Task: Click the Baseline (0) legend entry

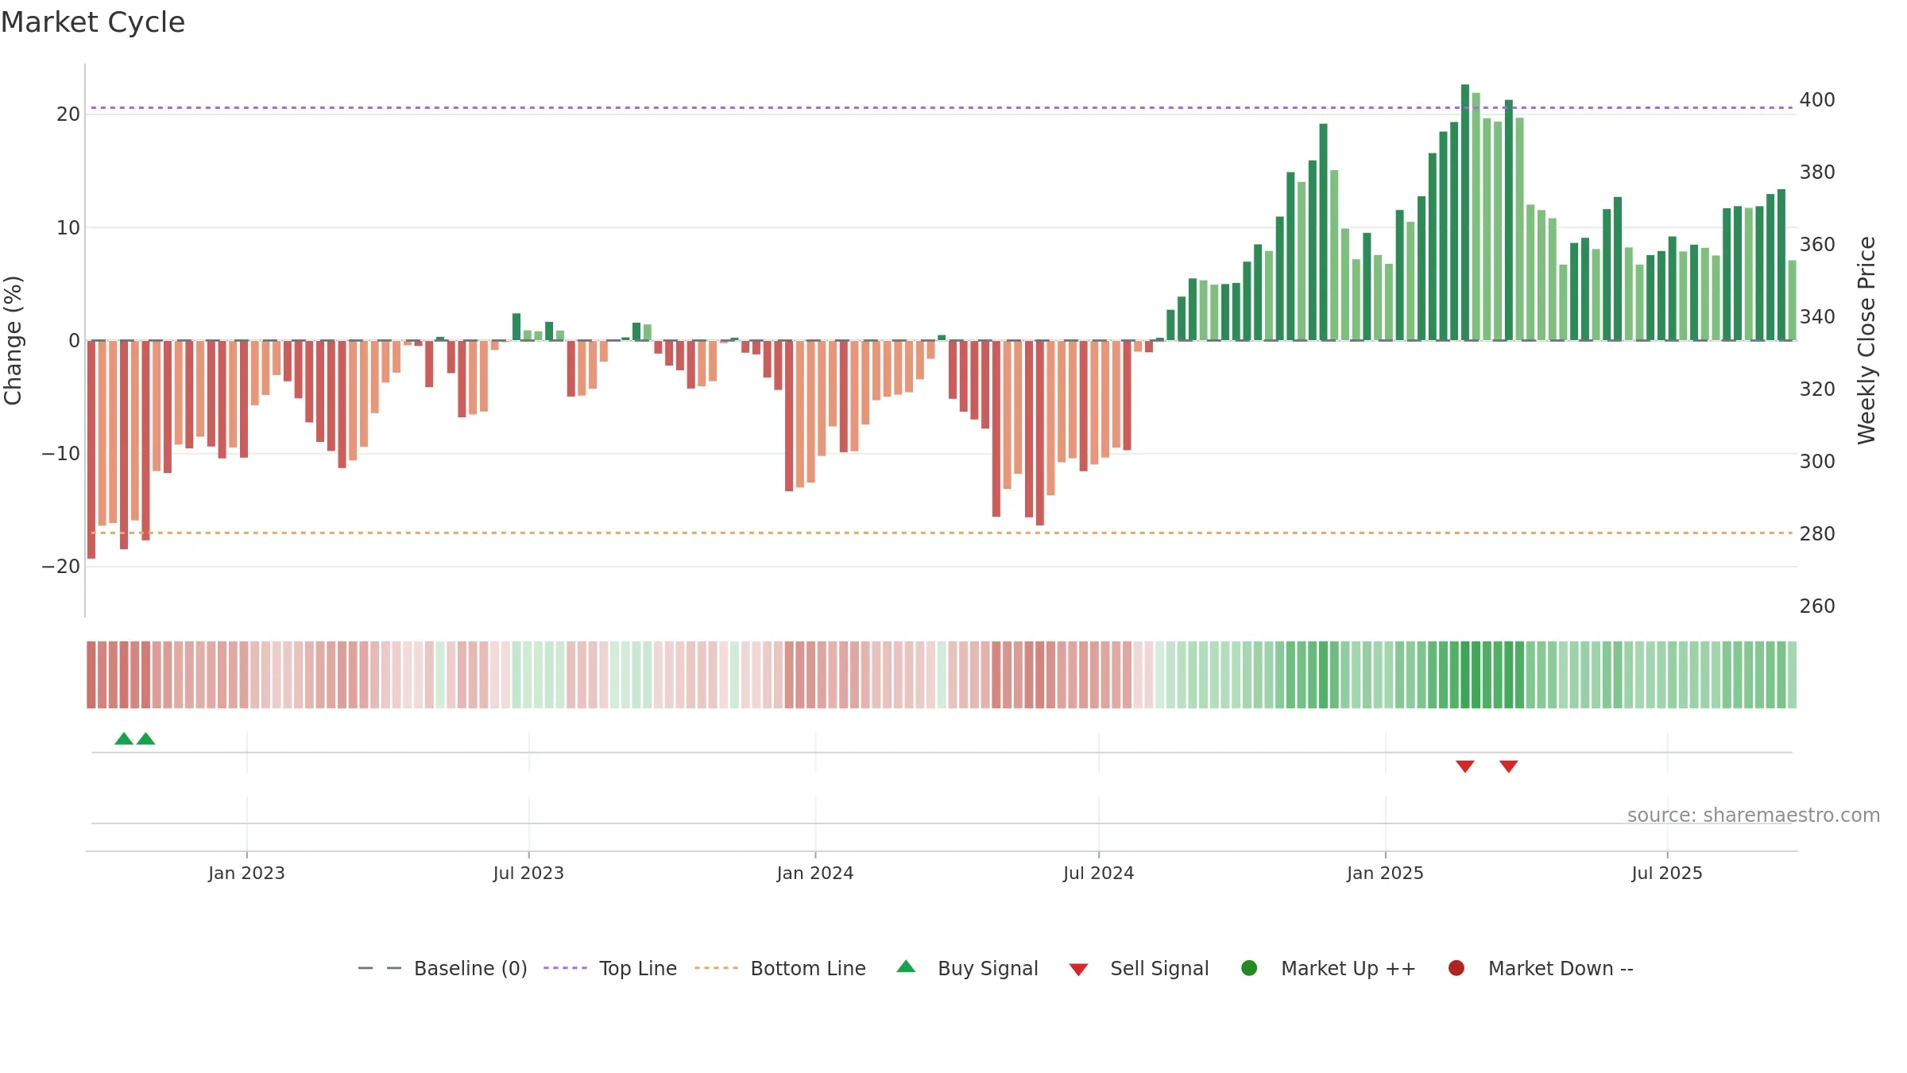Action: tap(443, 969)
